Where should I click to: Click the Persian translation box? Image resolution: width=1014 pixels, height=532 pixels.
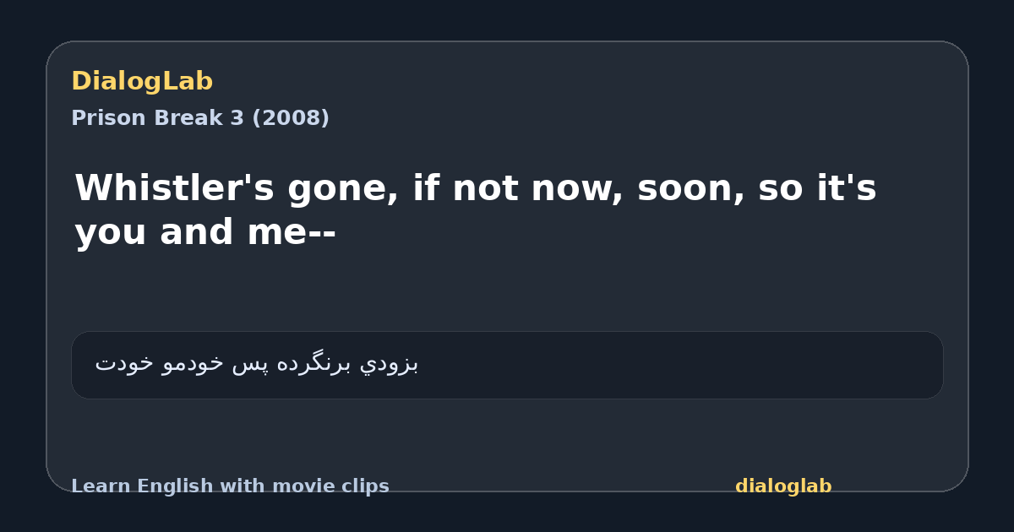[x=507, y=365]
